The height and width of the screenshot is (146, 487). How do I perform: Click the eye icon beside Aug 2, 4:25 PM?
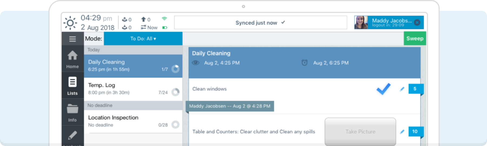pyautogui.click(x=196, y=63)
